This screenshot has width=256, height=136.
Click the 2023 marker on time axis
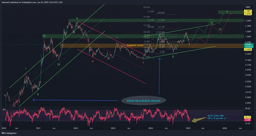(113, 128)
